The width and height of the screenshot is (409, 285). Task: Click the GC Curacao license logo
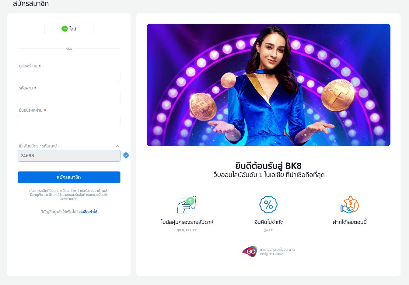(x=250, y=251)
